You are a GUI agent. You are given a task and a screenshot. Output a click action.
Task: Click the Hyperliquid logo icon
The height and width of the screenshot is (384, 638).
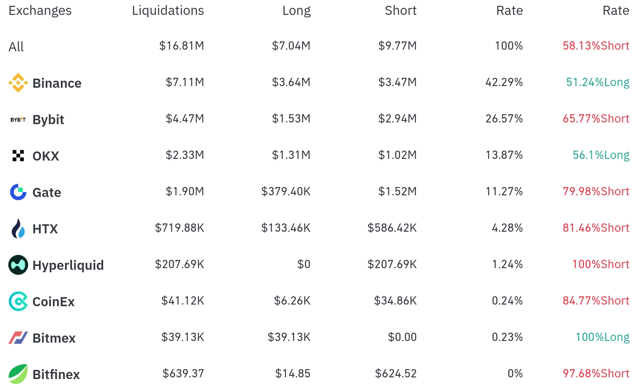coord(18,265)
